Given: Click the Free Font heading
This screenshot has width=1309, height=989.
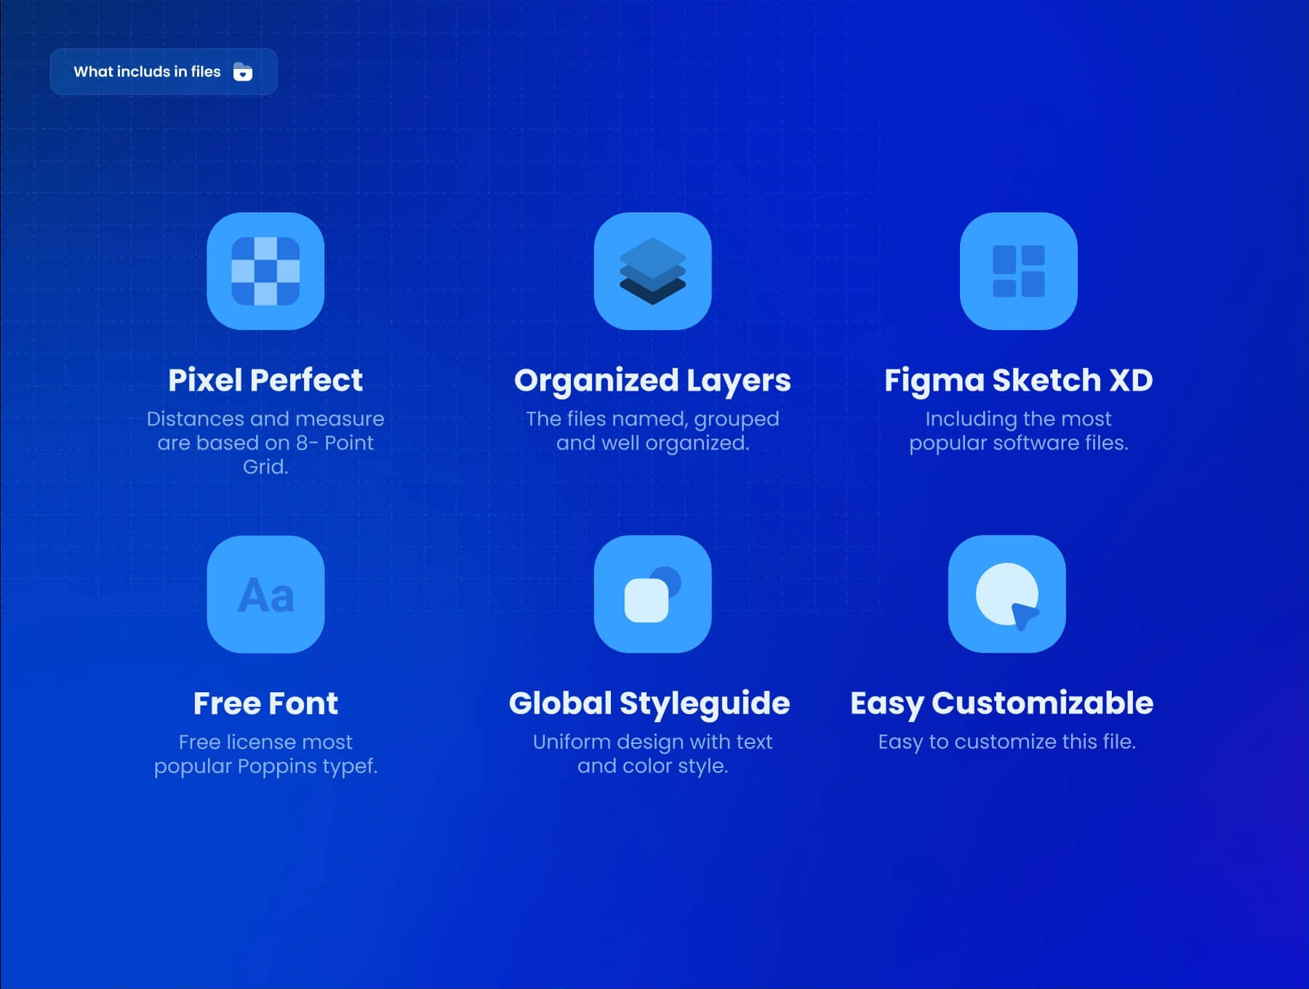Looking at the screenshot, I should 265,703.
